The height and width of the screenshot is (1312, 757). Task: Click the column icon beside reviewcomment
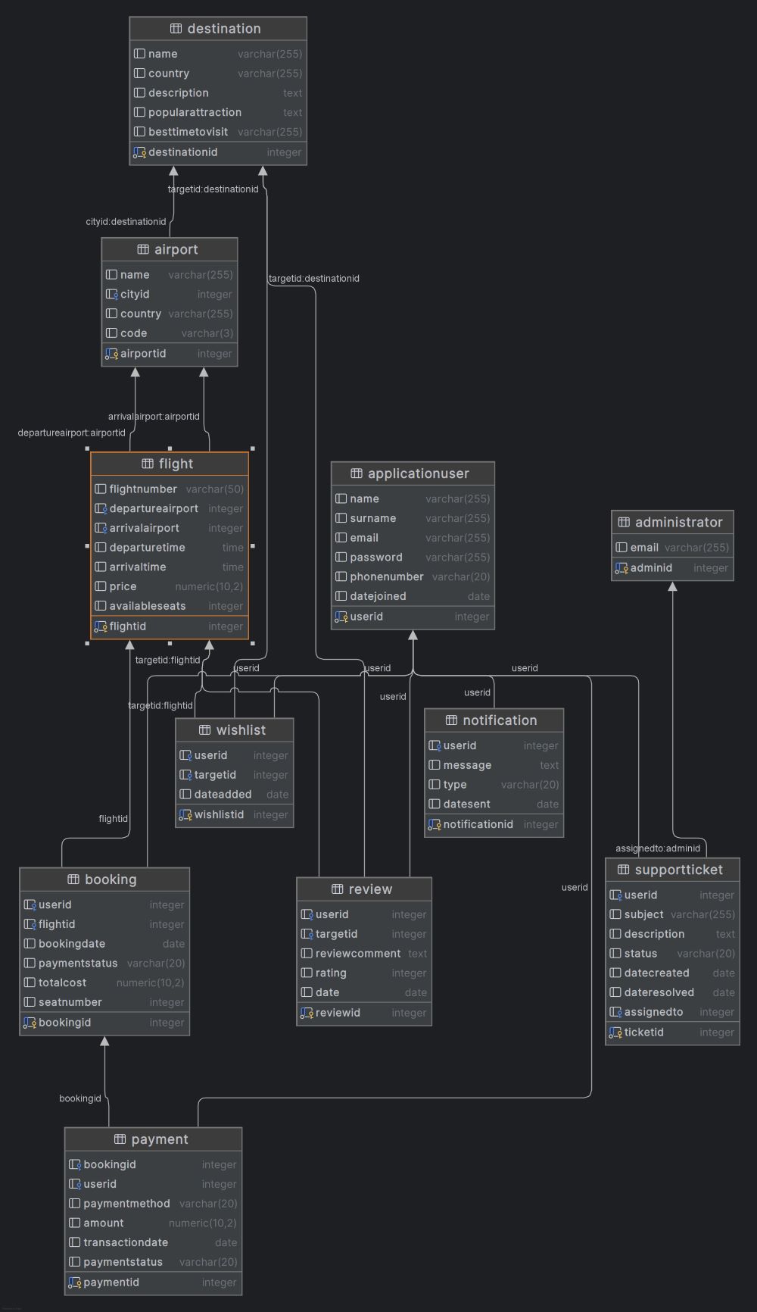[x=307, y=954]
